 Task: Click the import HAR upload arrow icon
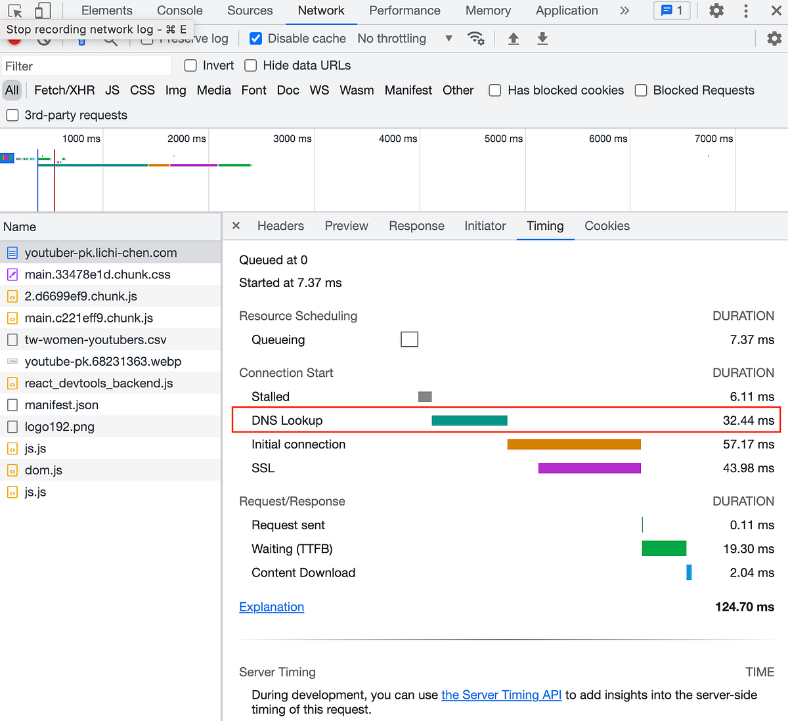514,39
